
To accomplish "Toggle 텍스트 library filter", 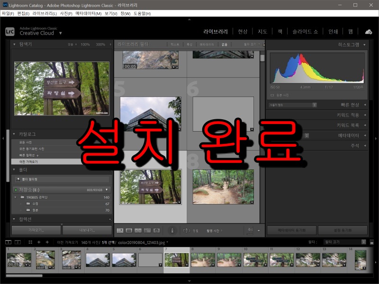I will (x=175, y=44).
